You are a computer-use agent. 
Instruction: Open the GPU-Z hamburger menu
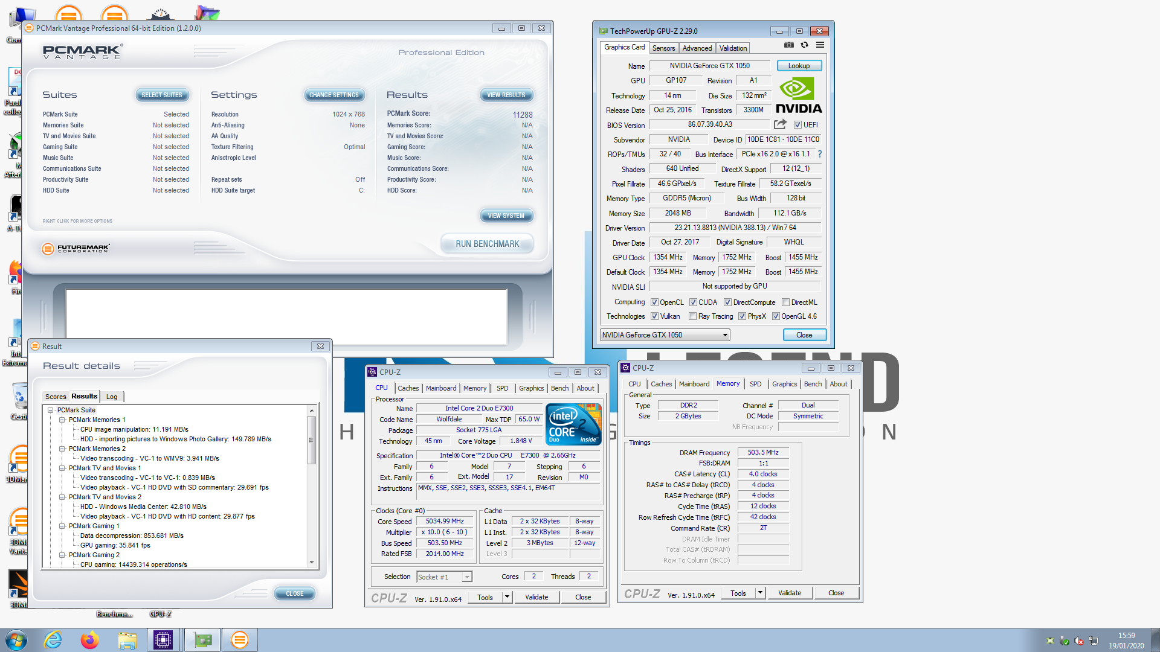(820, 45)
